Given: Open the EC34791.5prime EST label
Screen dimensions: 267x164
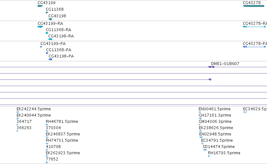Looking at the screenshot, I should [217, 140].
